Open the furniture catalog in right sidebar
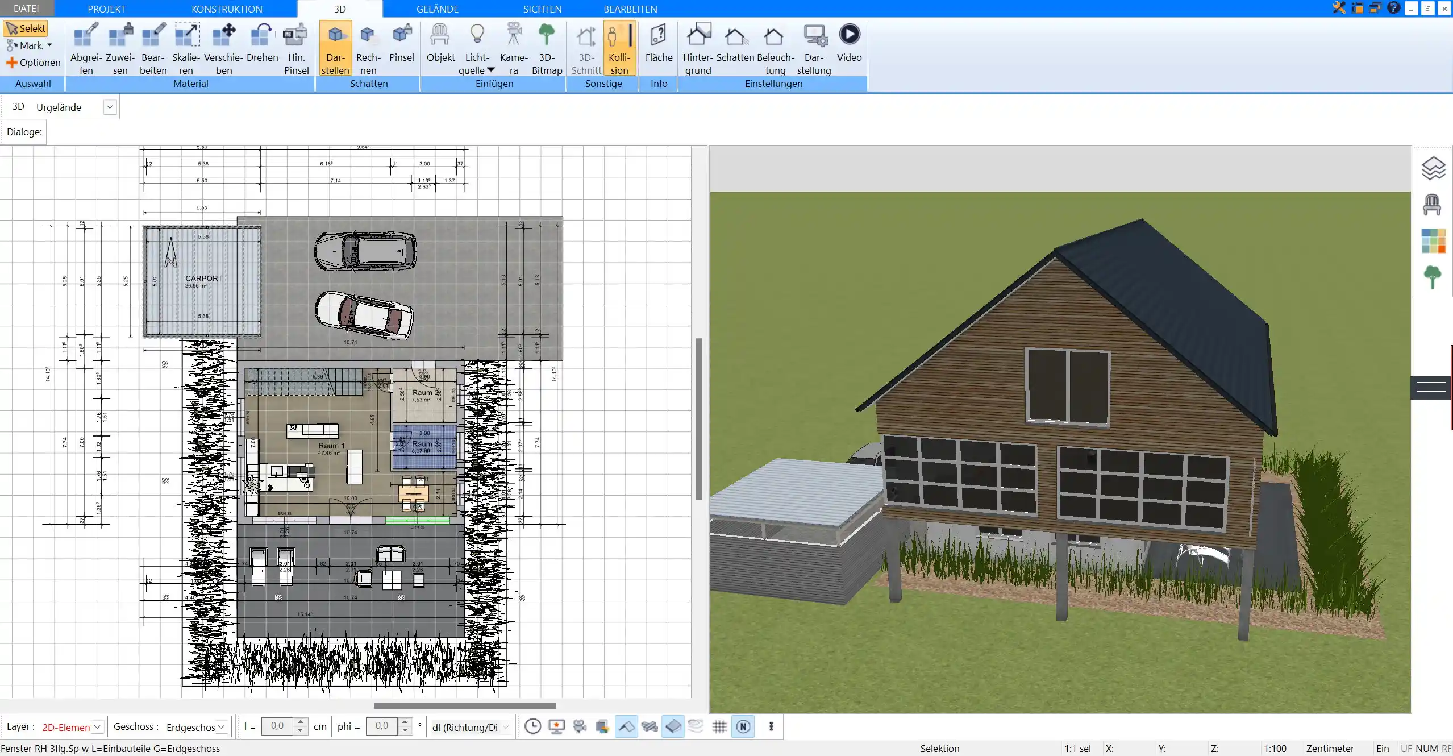The image size is (1453, 756). point(1432,205)
